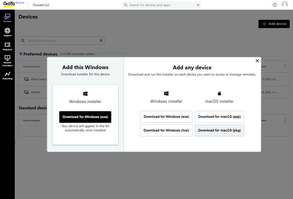This screenshot has height=199, width=293.
Task: Click Windows logo under 'Add any device'
Action: click(166, 94)
